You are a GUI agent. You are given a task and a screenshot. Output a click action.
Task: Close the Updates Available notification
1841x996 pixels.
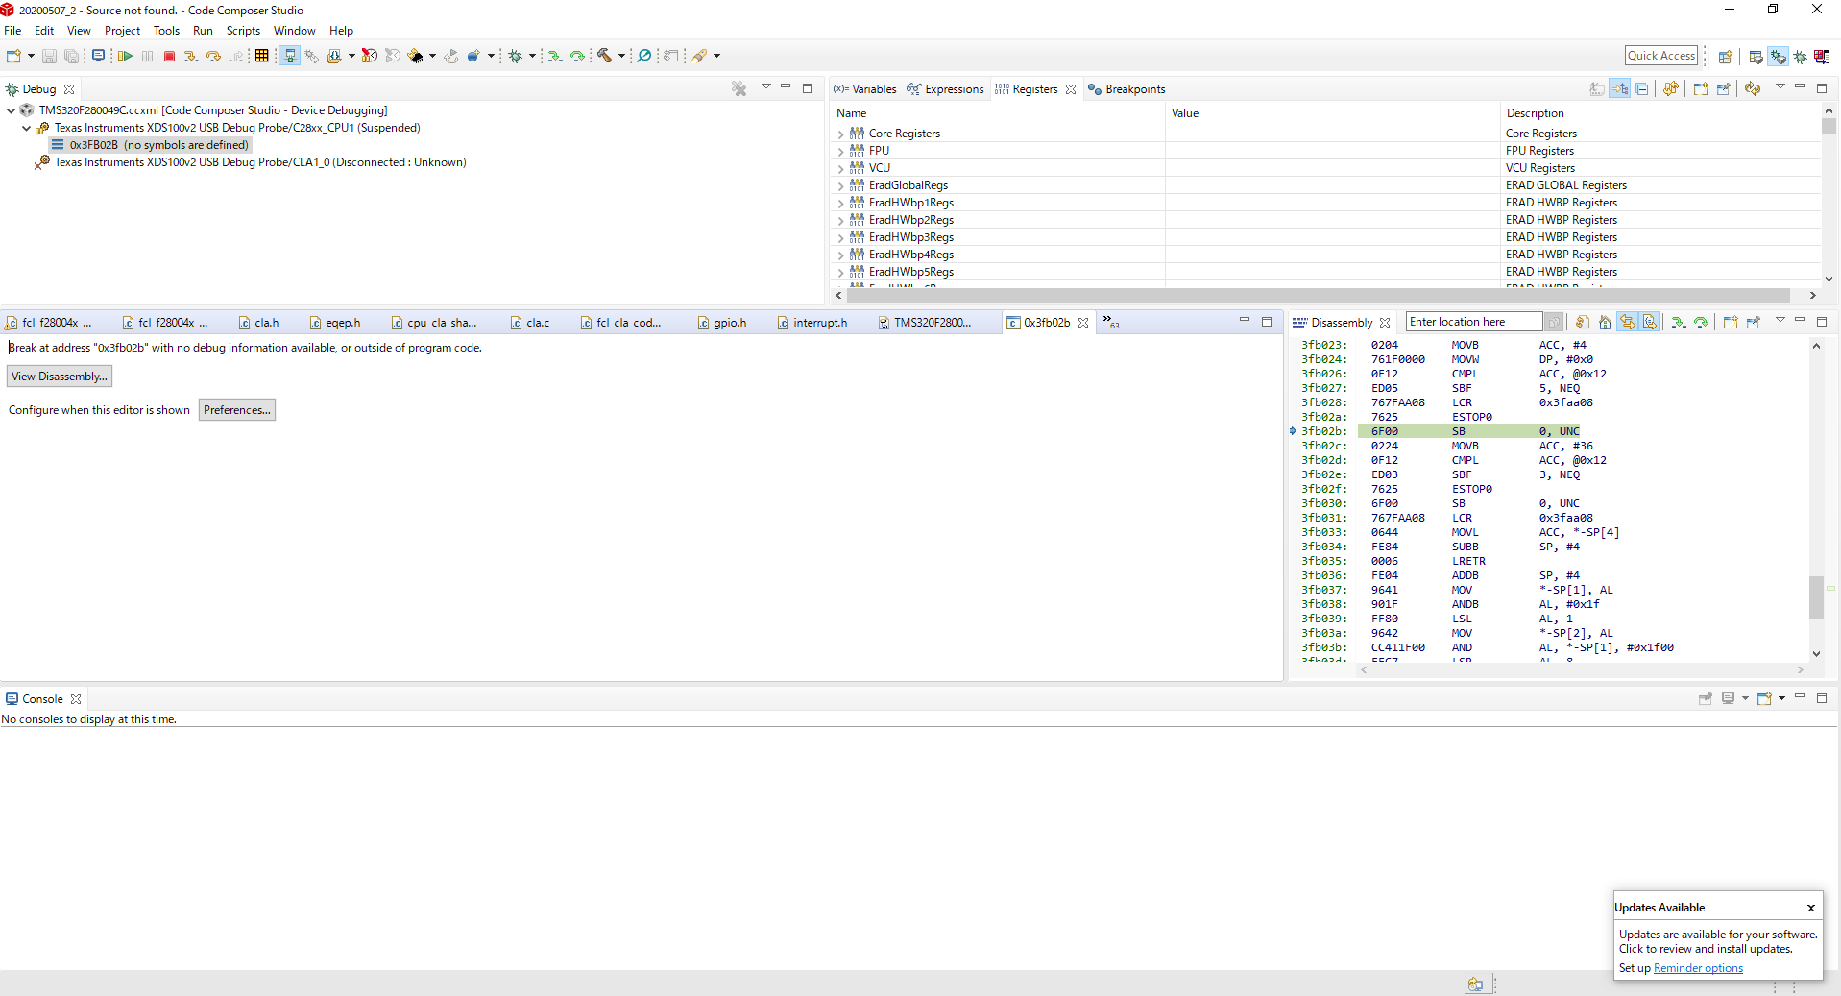click(1811, 908)
